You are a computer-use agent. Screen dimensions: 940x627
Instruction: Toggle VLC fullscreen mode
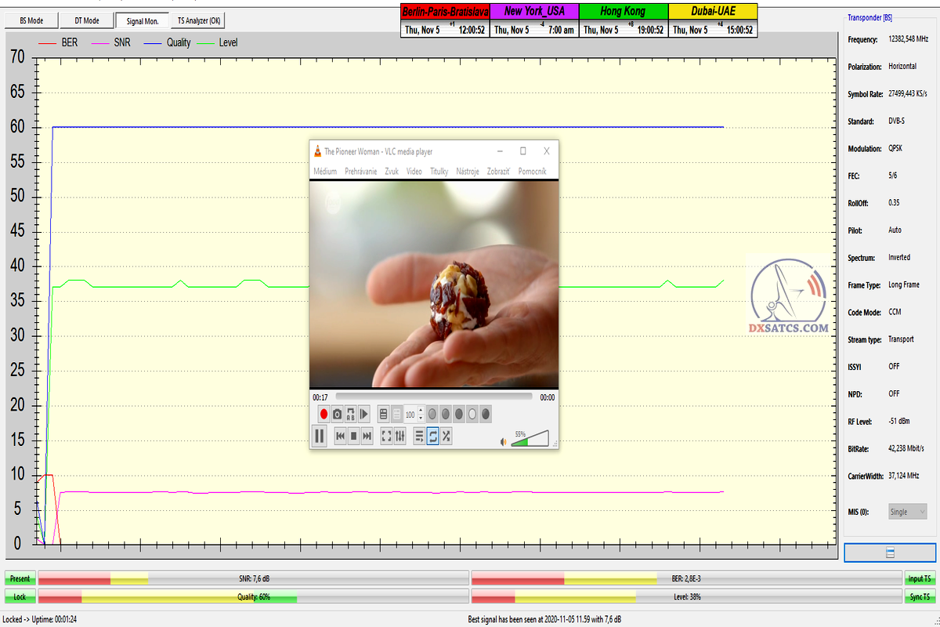pos(386,437)
